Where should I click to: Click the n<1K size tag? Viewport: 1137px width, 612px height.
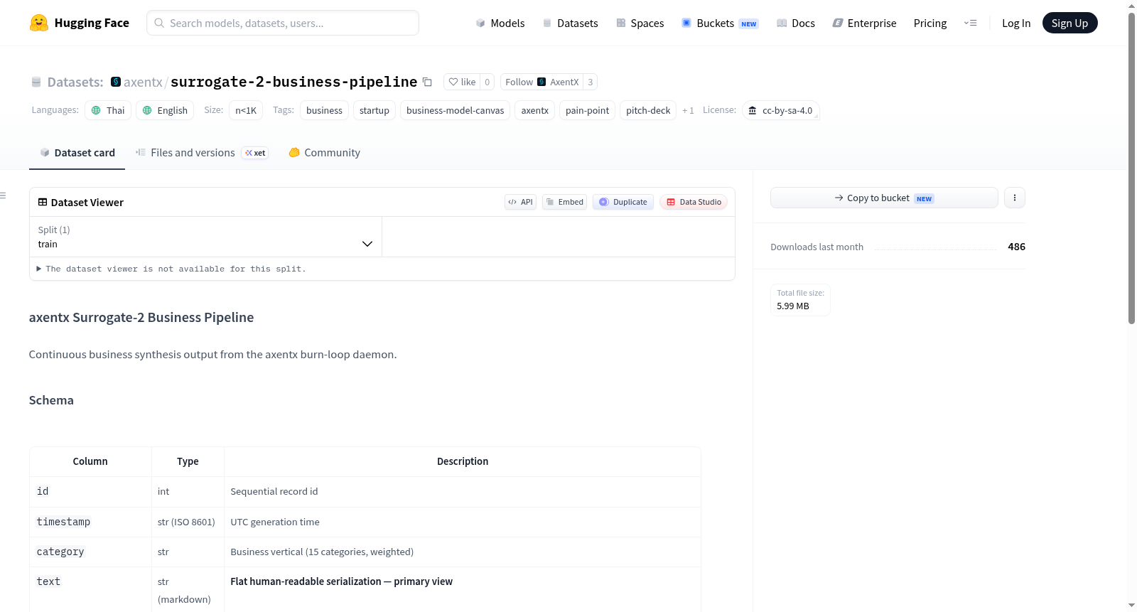246,110
